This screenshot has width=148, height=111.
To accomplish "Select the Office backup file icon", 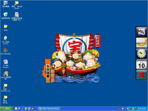I will point(6,51).
